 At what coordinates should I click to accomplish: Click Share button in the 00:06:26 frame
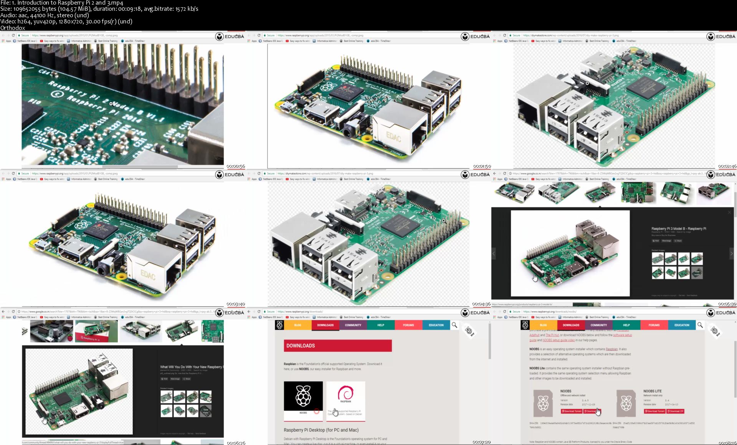(187, 379)
